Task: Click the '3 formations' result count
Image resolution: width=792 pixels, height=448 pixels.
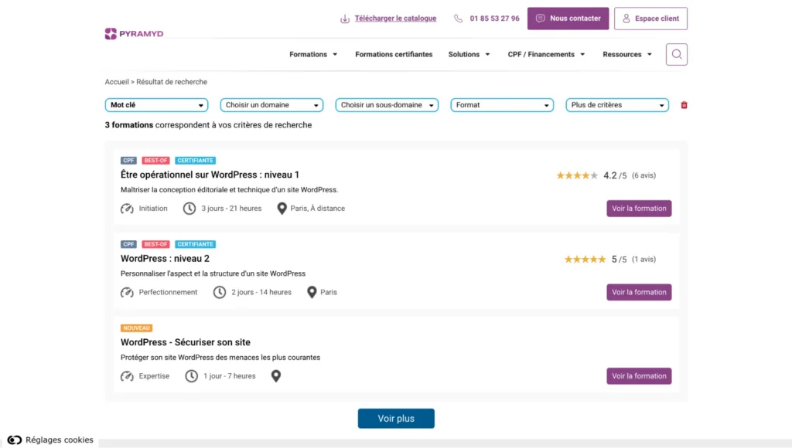Action: tap(129, 125)
